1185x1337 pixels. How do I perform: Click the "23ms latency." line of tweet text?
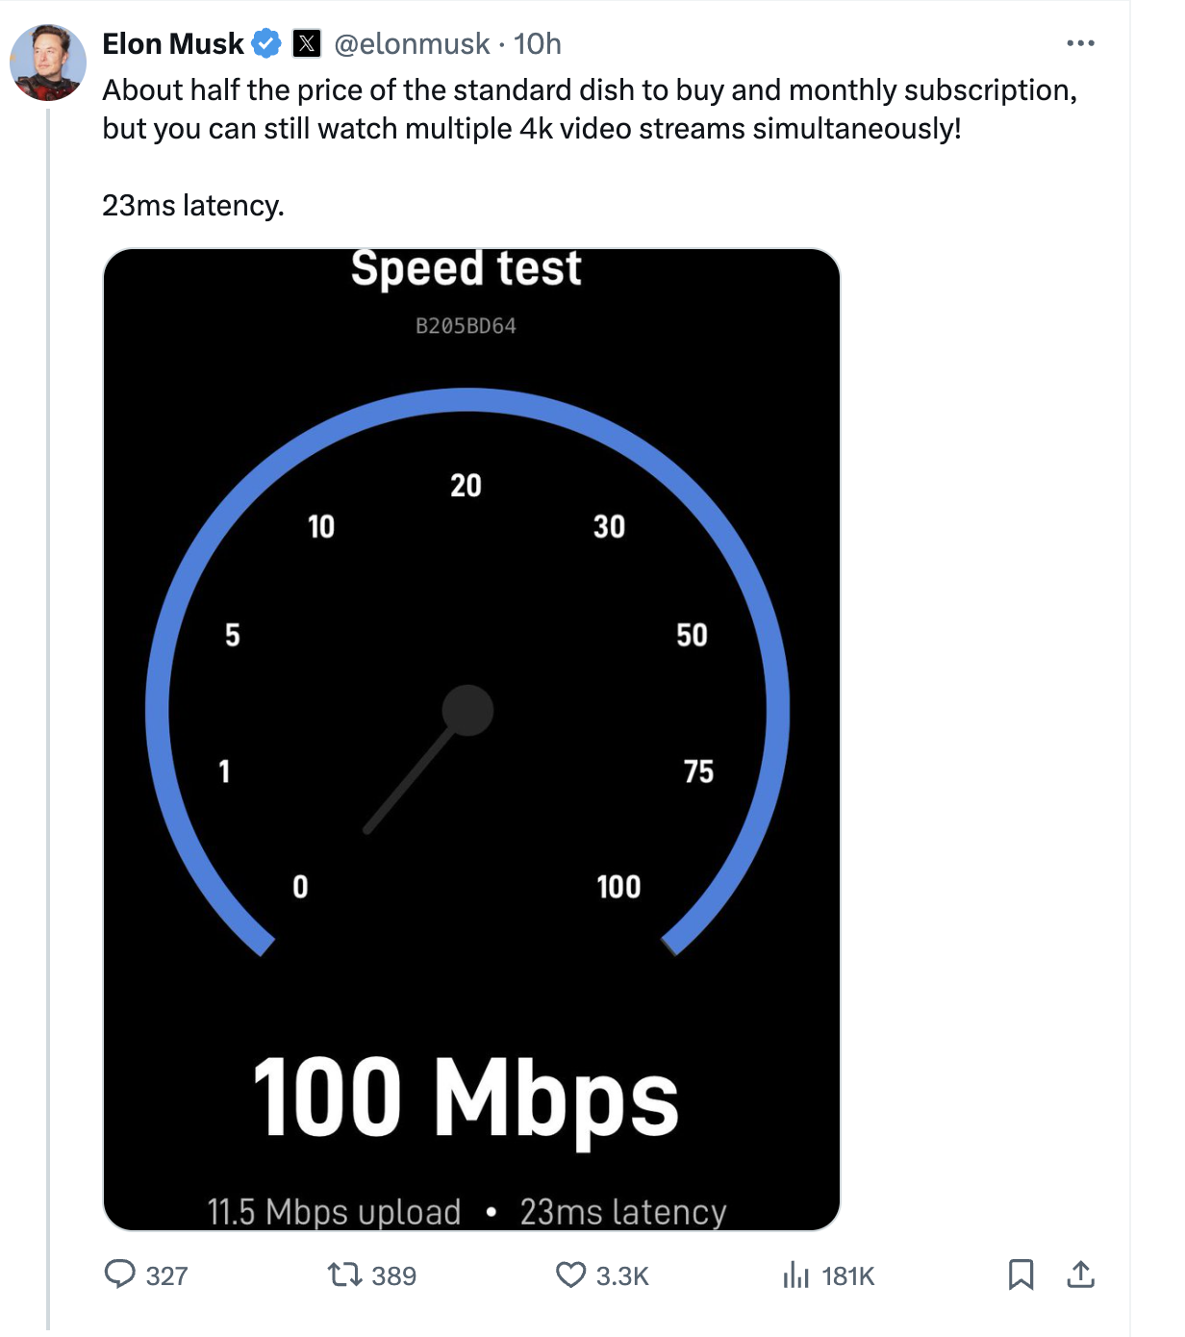193,206
